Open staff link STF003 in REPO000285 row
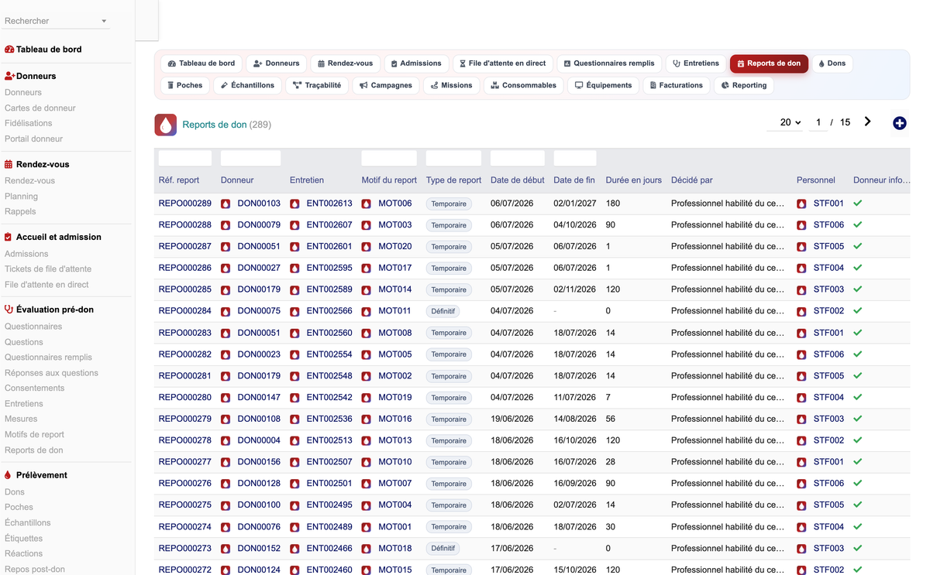This screenshot has height=575, width=930. 828,289
